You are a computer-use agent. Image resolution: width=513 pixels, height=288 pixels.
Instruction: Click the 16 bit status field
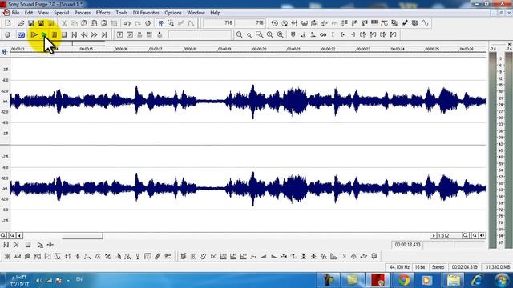click(x=420, y=267)
